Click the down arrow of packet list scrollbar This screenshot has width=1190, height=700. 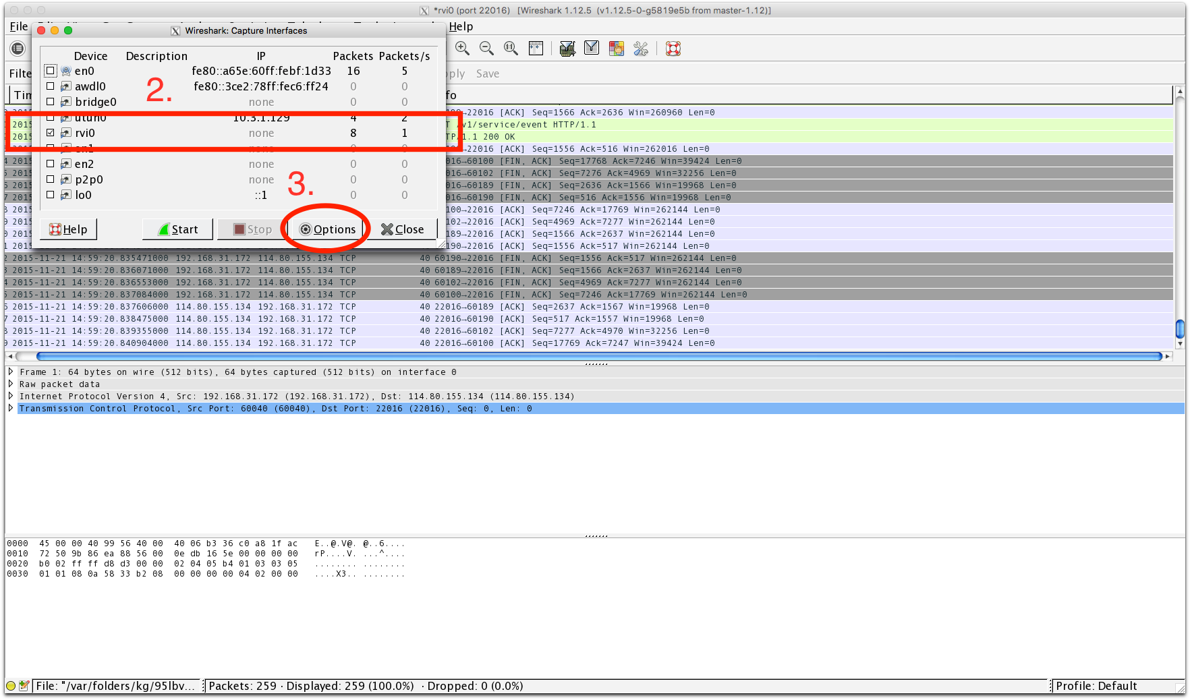(1180, 343)
